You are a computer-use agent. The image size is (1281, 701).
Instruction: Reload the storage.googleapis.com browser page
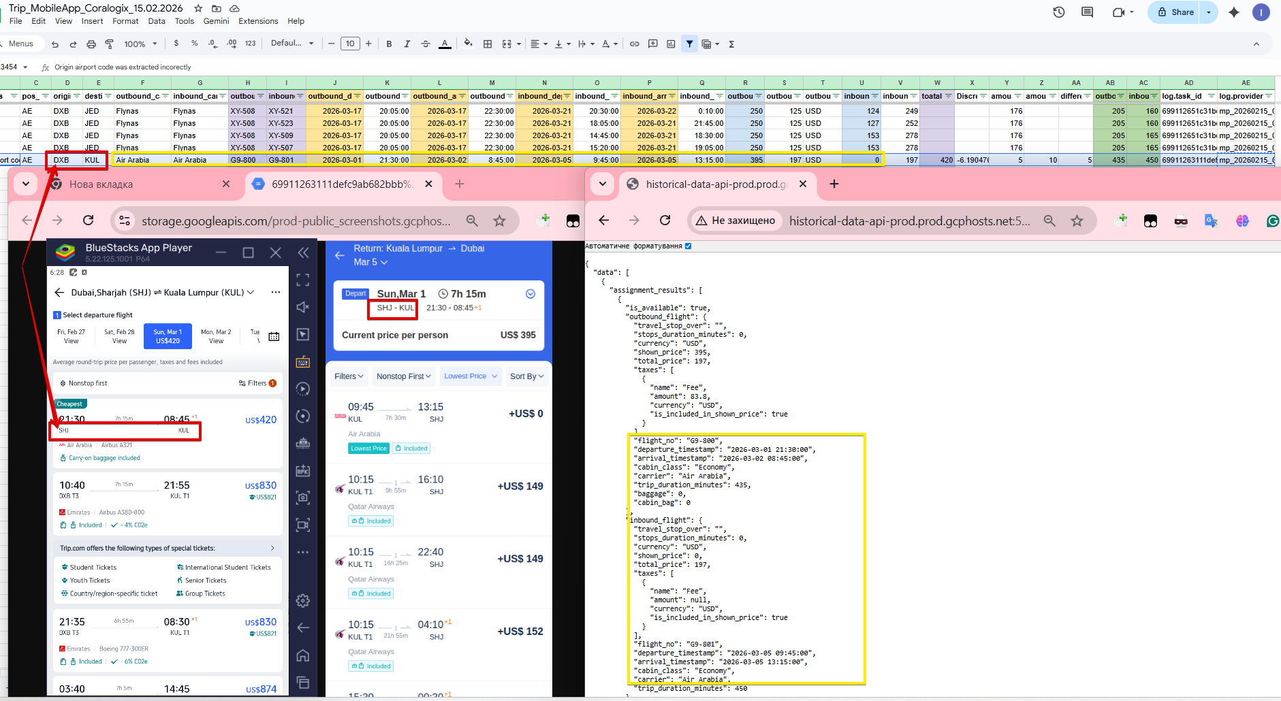(88, 220)
